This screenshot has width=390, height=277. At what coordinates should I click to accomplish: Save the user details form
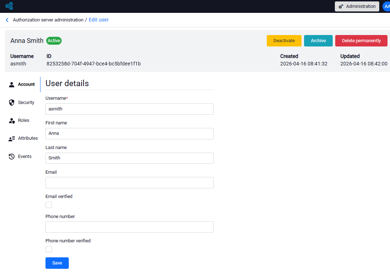pyautogui.click(x=57, y=263)
